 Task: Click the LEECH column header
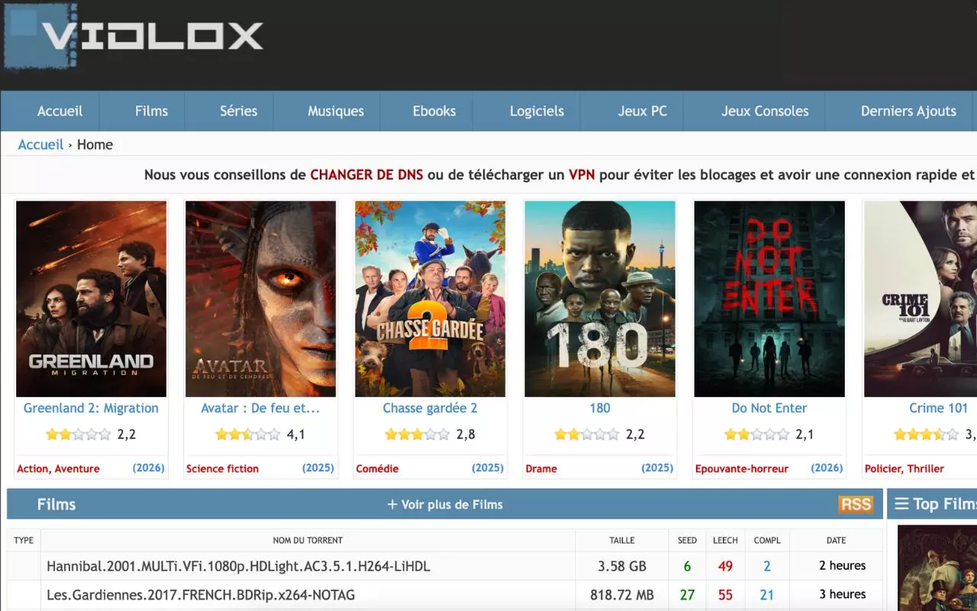[x=725, y=540]
